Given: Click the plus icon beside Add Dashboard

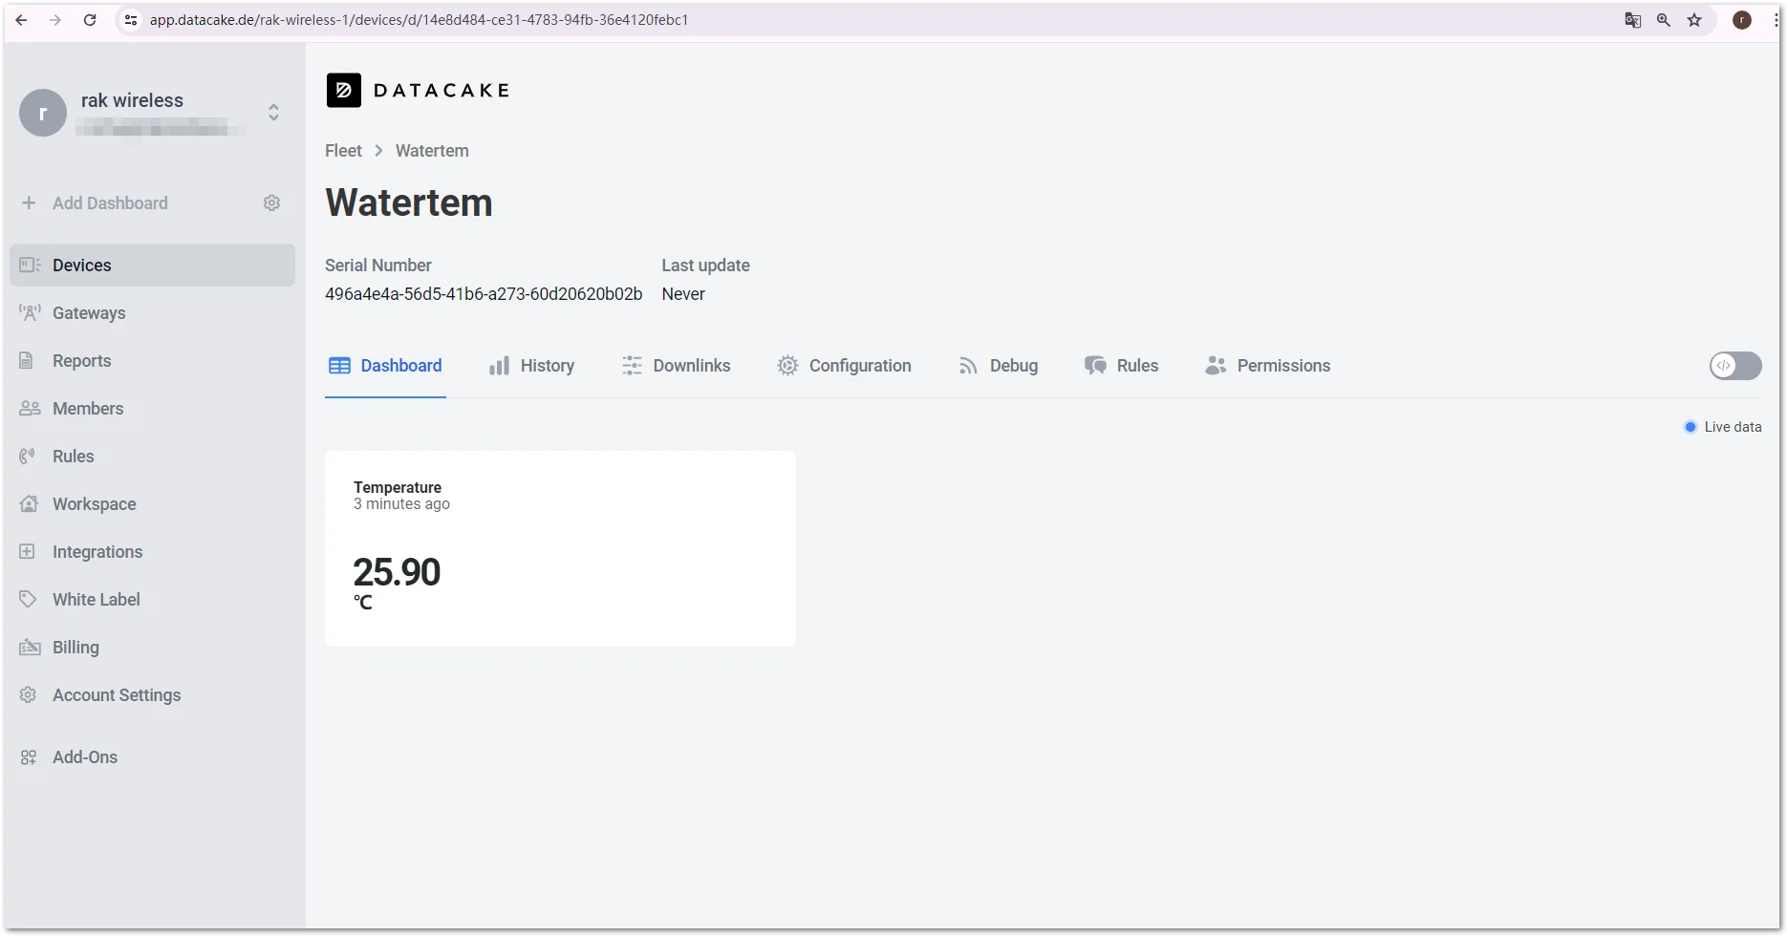Looking at the screenshot, I should point(29,203).
